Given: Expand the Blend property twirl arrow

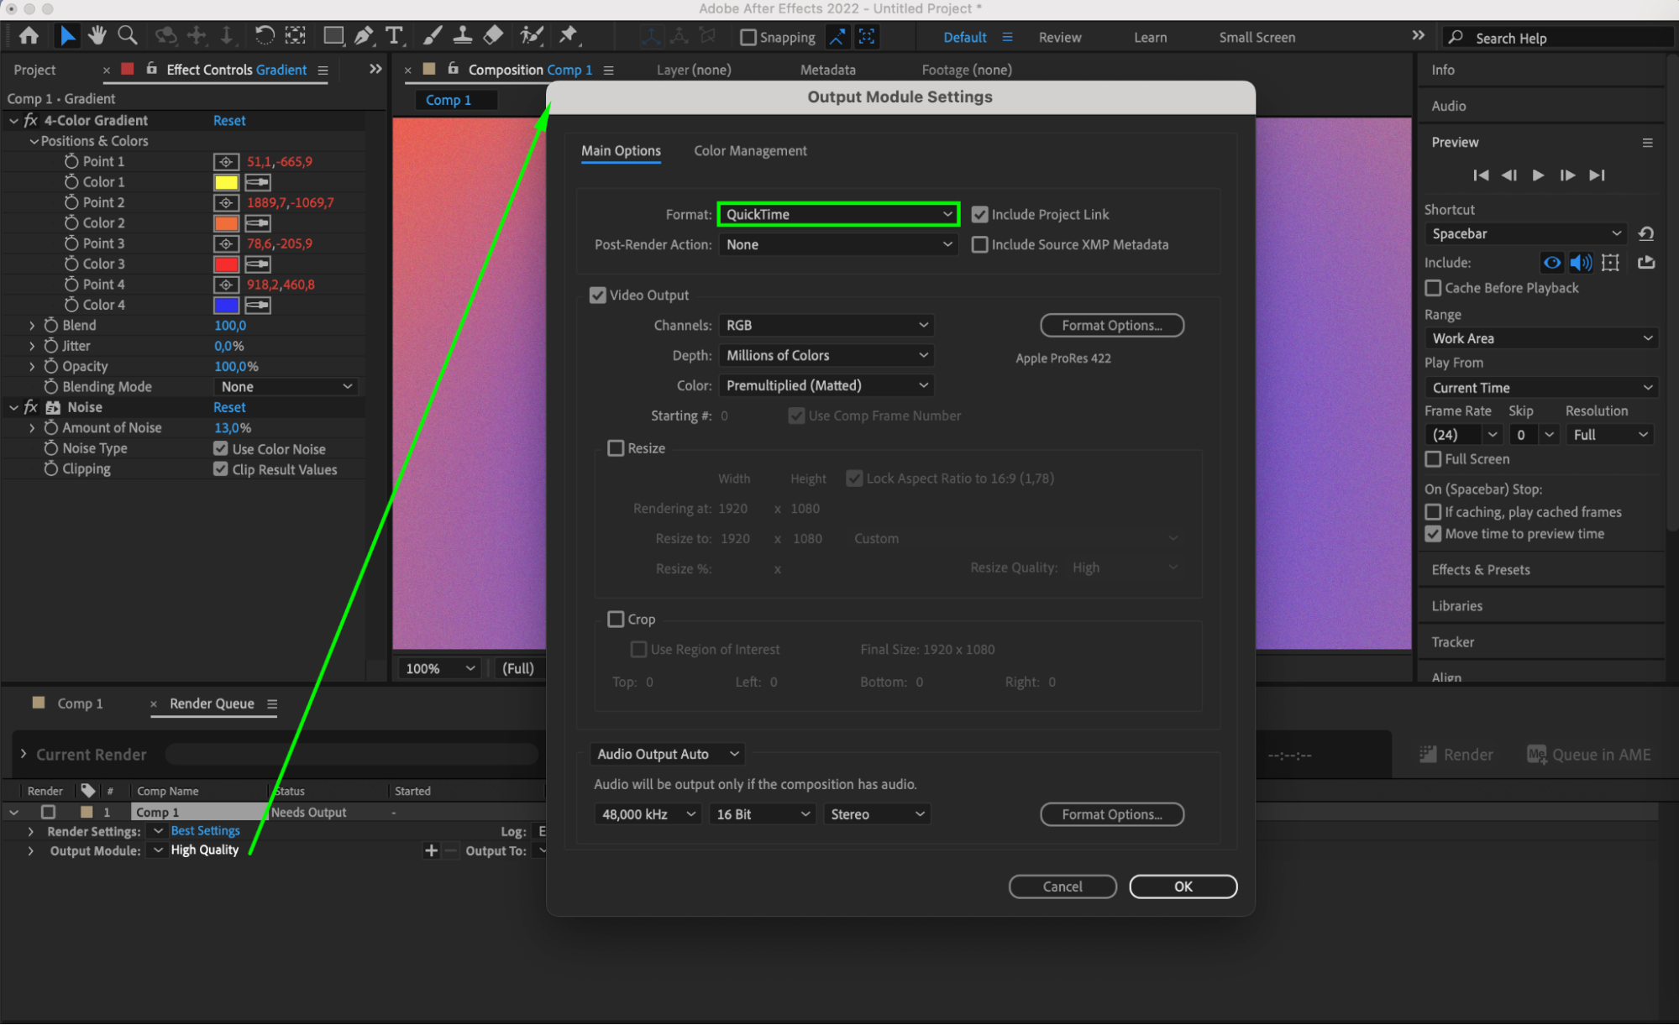Looking at the screenshot, I should [32, 326].
